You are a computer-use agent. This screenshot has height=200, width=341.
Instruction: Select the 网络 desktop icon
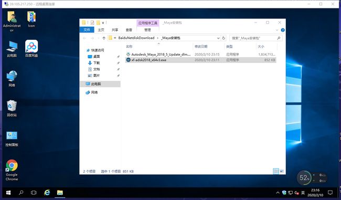pyautogui.click(x=12, y=79)
